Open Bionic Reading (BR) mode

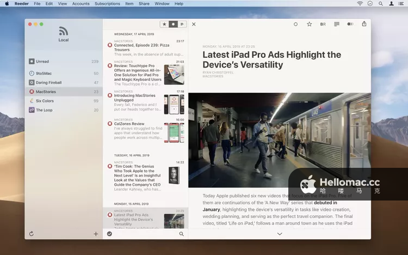(x=323, y=24)
